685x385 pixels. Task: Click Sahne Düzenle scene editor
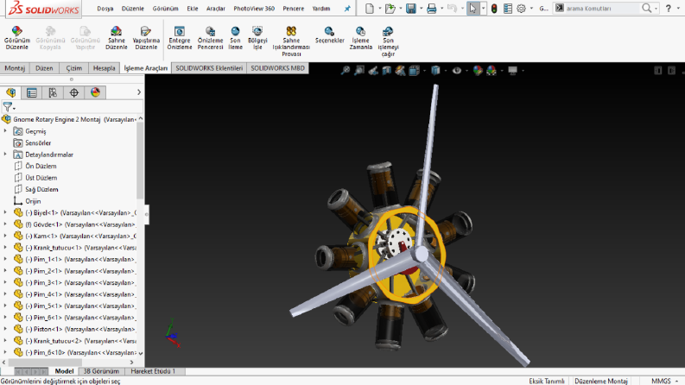(x=117, y=37)
